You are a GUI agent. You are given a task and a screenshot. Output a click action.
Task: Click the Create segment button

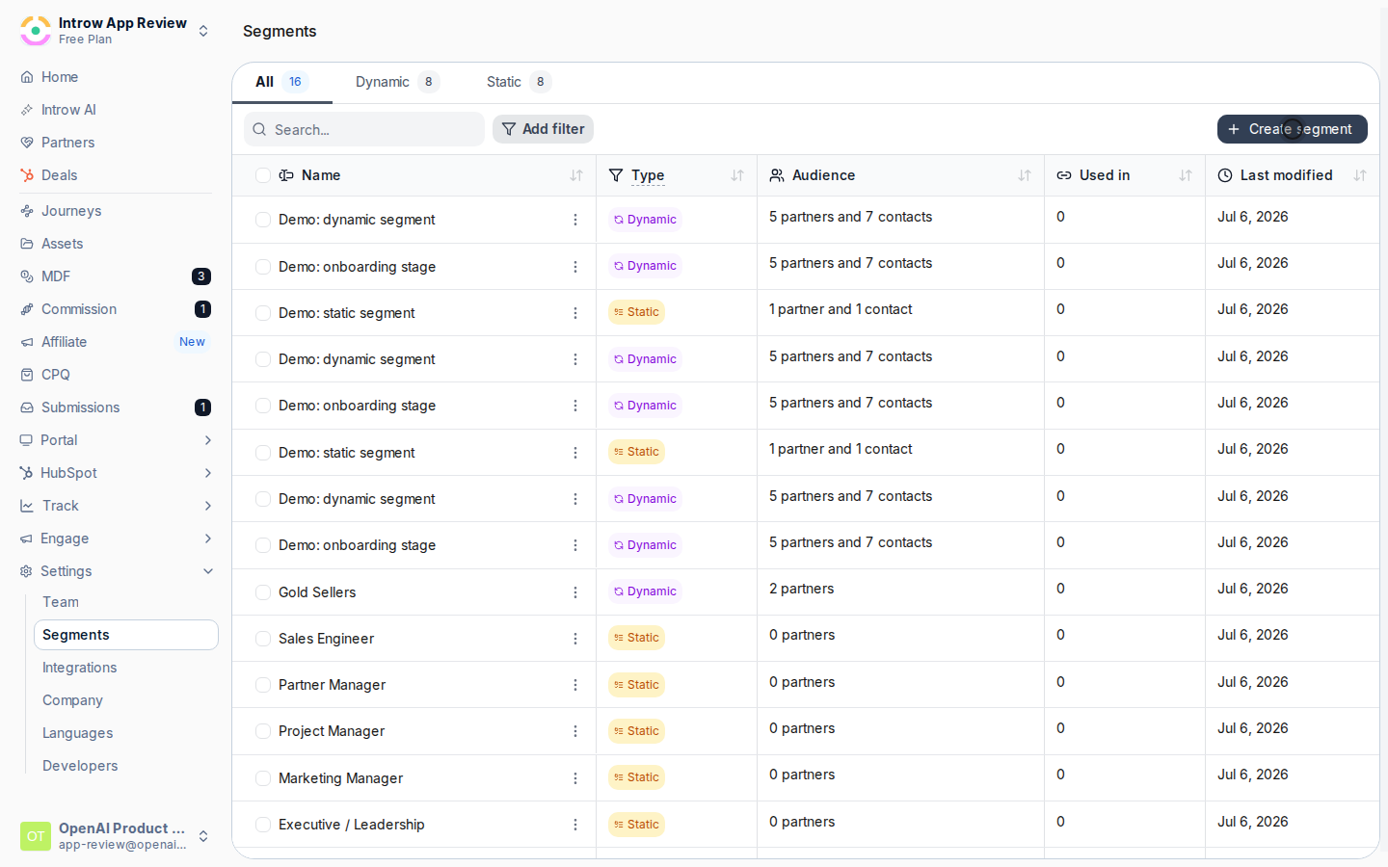pyautogui.click(x=1292, y=129)
